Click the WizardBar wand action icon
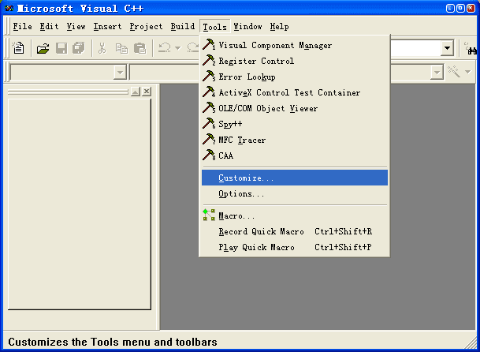 tap(454, 72)
